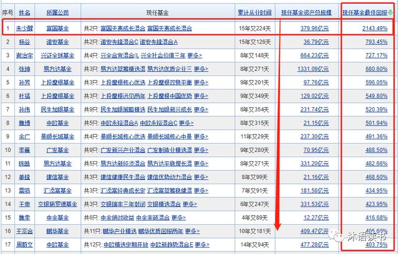Open fund 中金绝对收益

click(118, 218)
